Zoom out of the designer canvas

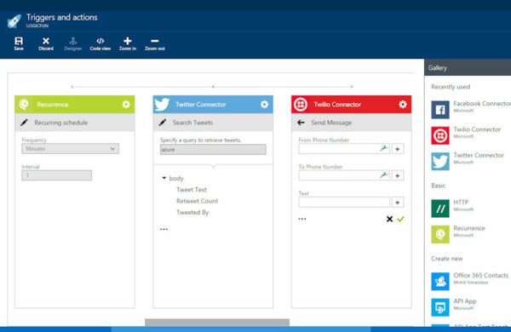click(155, 43)
